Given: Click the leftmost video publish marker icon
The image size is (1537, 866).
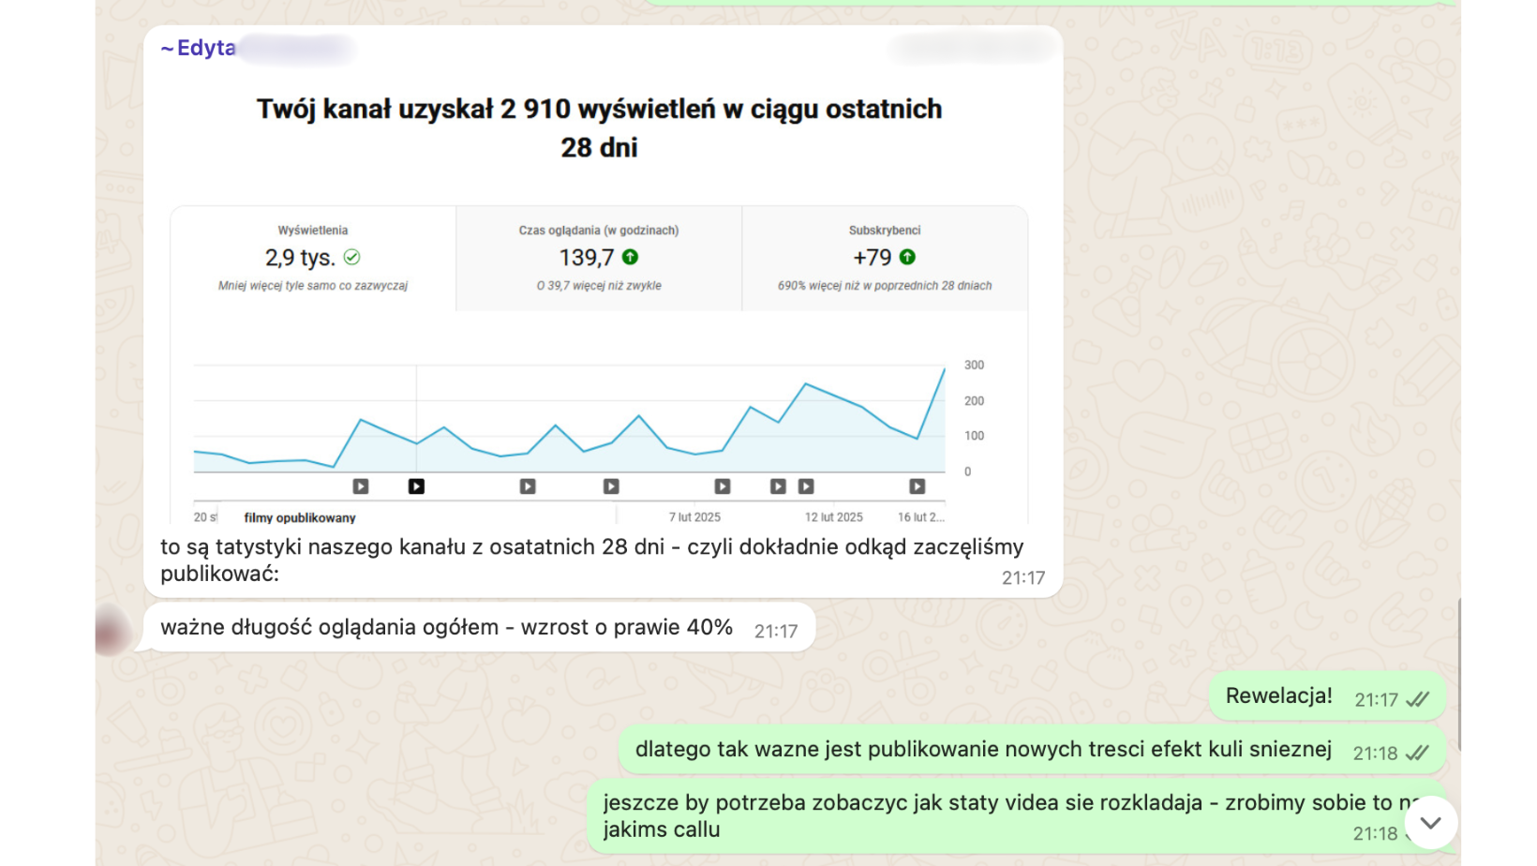Looking at the screenshot, I should click(361, 486).
